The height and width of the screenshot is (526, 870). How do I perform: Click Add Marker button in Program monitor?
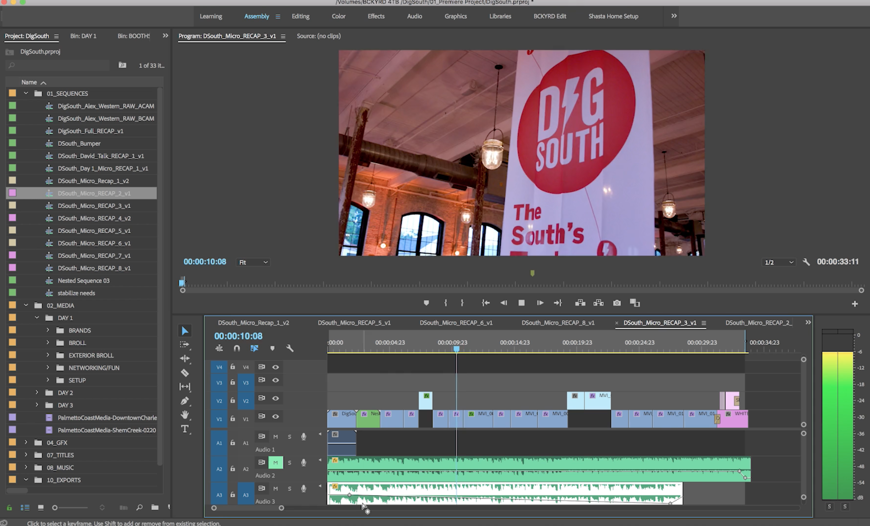click(426, 303)
